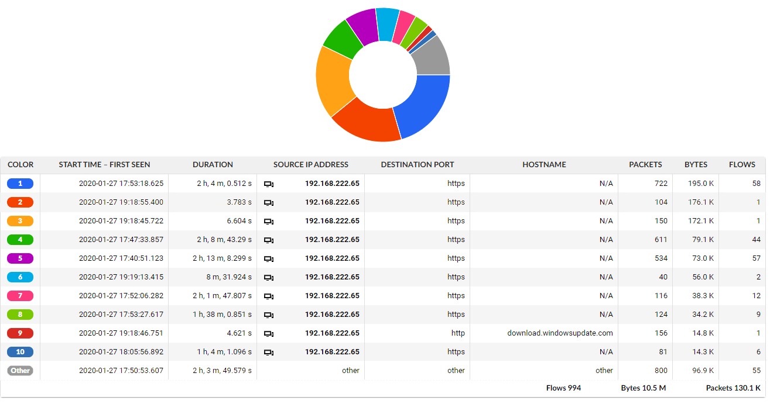This screenshot has height=404, width=770.
Task: Click the device icon in row 10
Action: [x=269, y=353]
